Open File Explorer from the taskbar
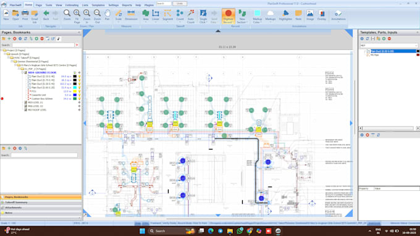Screen dimensions: 420x236 [x=230, y=231]
